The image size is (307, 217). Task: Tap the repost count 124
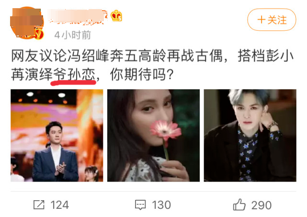[59, 205]
